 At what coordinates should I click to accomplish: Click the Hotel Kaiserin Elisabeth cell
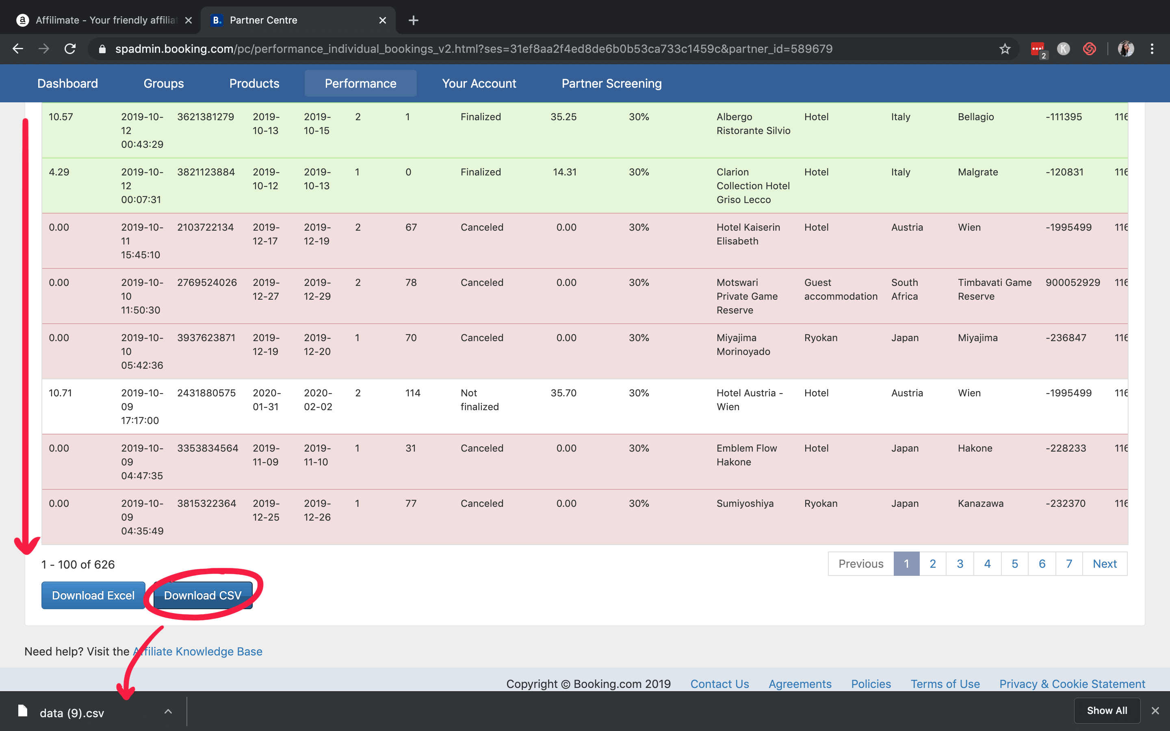click(748, 234)
